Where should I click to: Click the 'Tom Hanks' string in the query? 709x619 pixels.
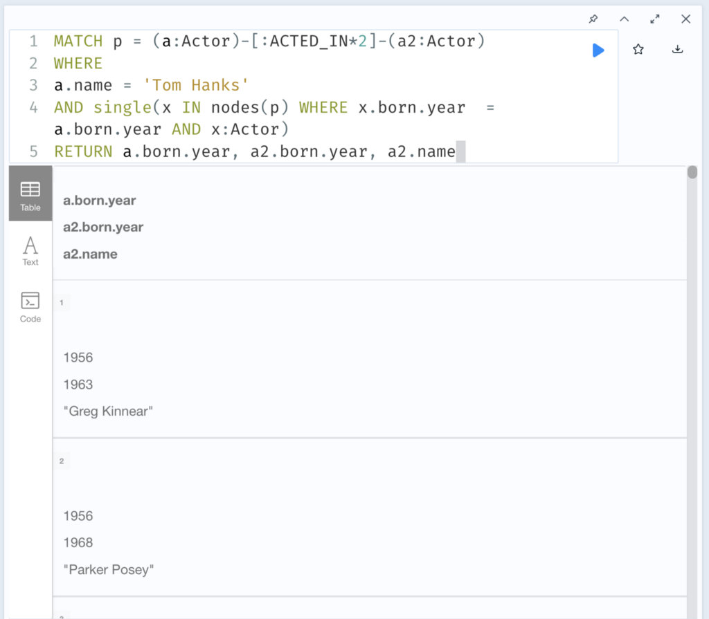click(196, 85)
